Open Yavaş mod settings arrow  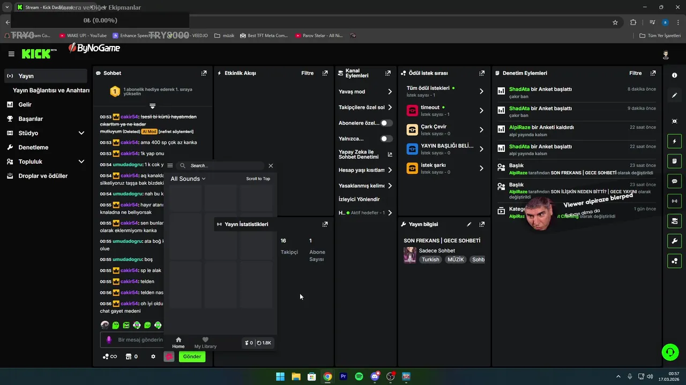[390, 91]
